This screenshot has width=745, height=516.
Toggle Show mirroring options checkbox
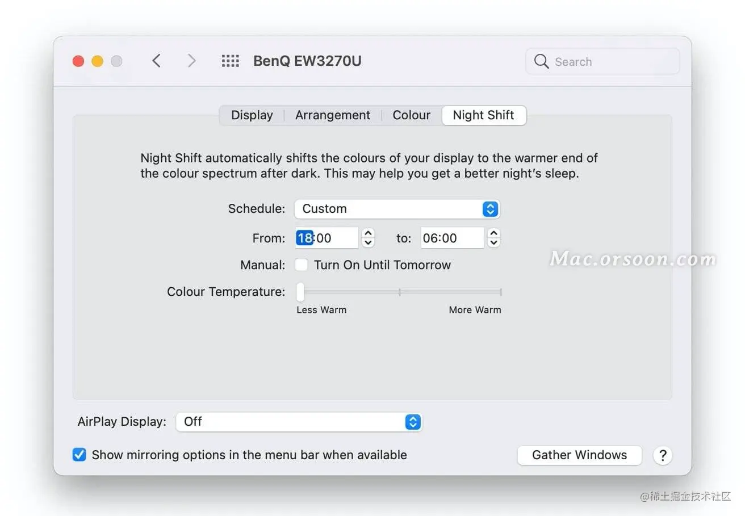tap(79, 455)
